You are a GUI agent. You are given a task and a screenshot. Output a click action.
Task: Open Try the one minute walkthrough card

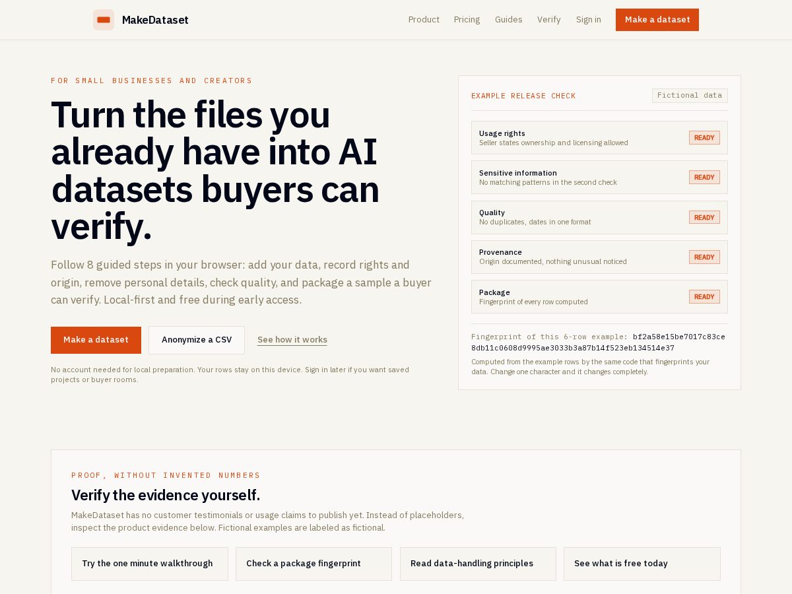click(150, 564)
